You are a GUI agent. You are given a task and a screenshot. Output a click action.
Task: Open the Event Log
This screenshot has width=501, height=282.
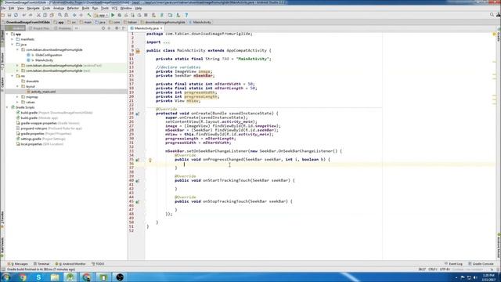(453, 264)
